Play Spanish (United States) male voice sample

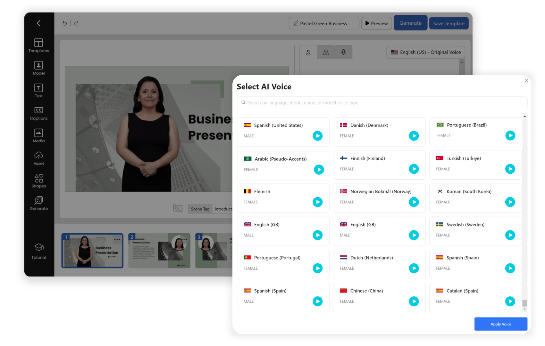(318, 136)
